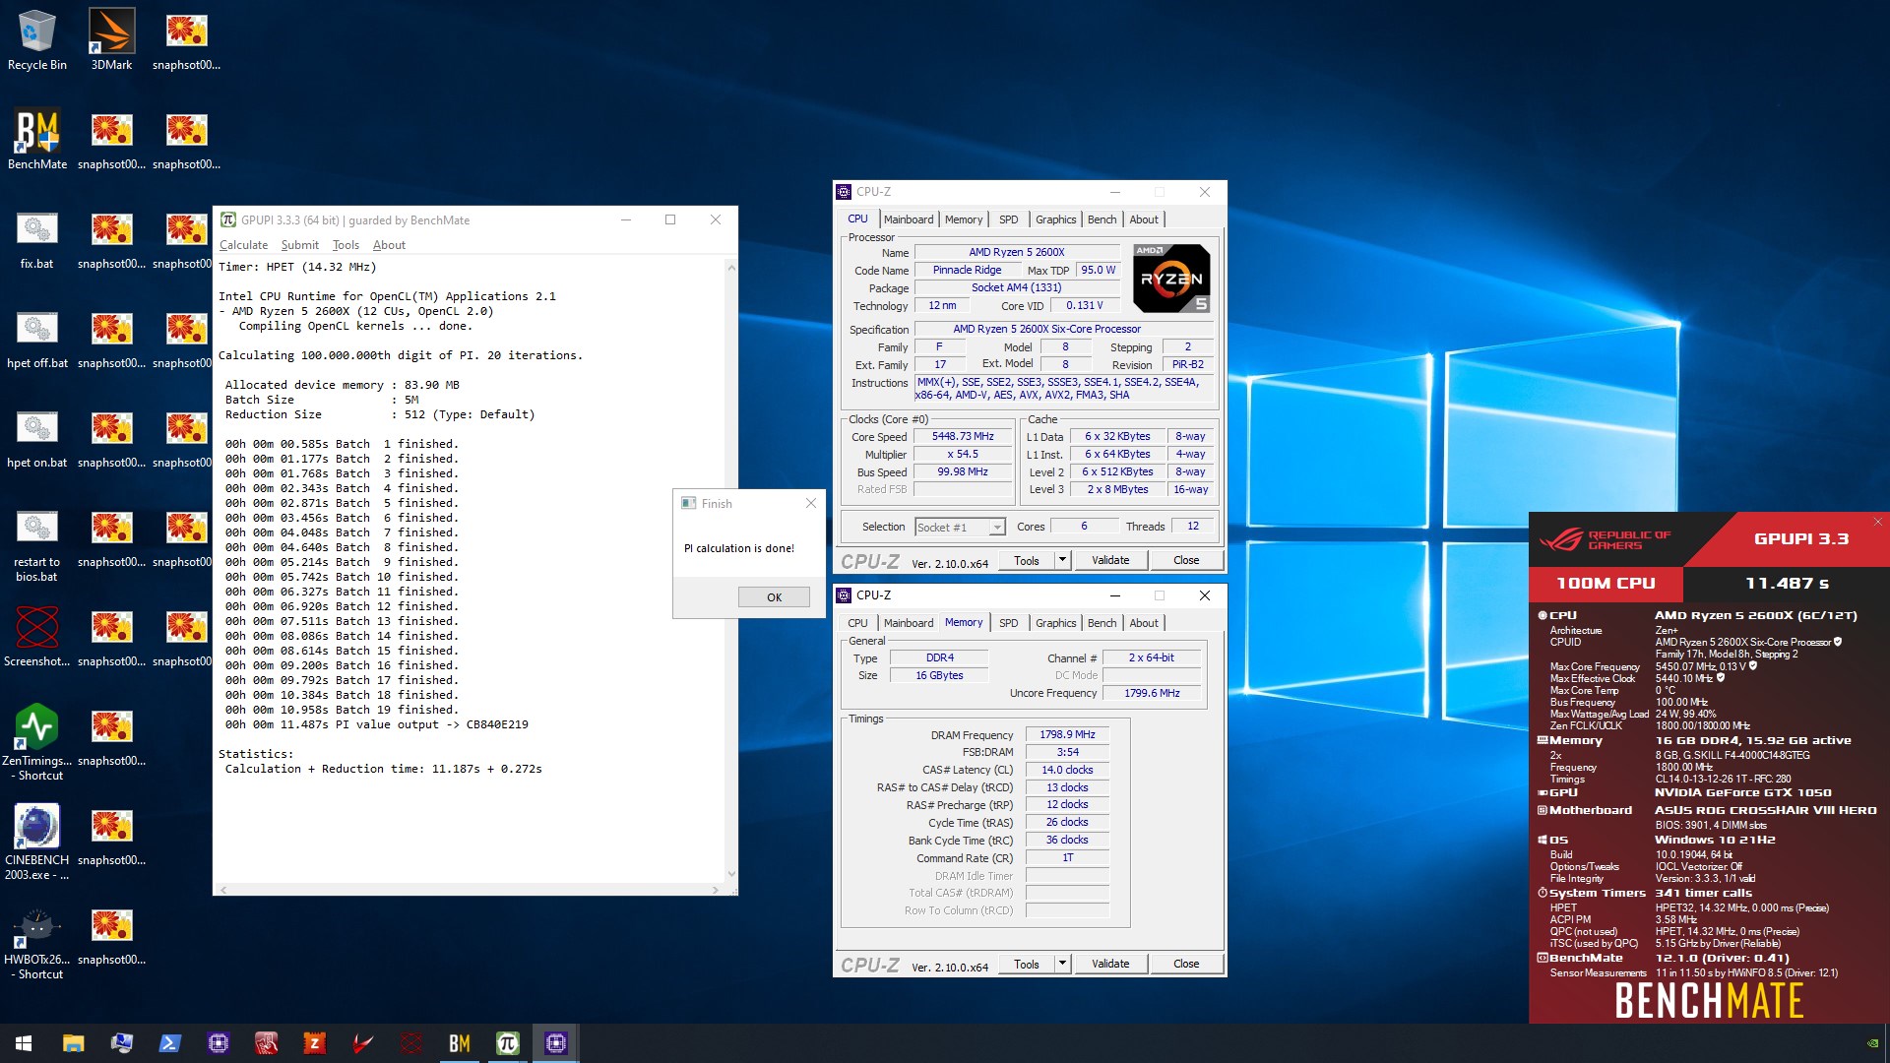Click OK in the Finish dialog
This screenshot has width=1890, height=1063.
coord(774,597)
